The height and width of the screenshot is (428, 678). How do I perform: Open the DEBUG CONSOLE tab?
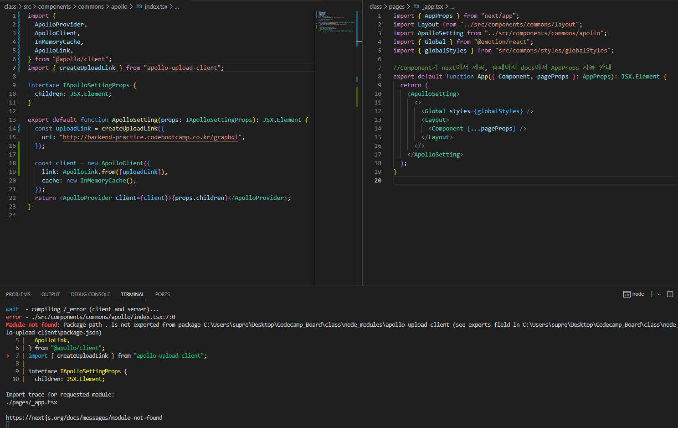coord(90,294)
